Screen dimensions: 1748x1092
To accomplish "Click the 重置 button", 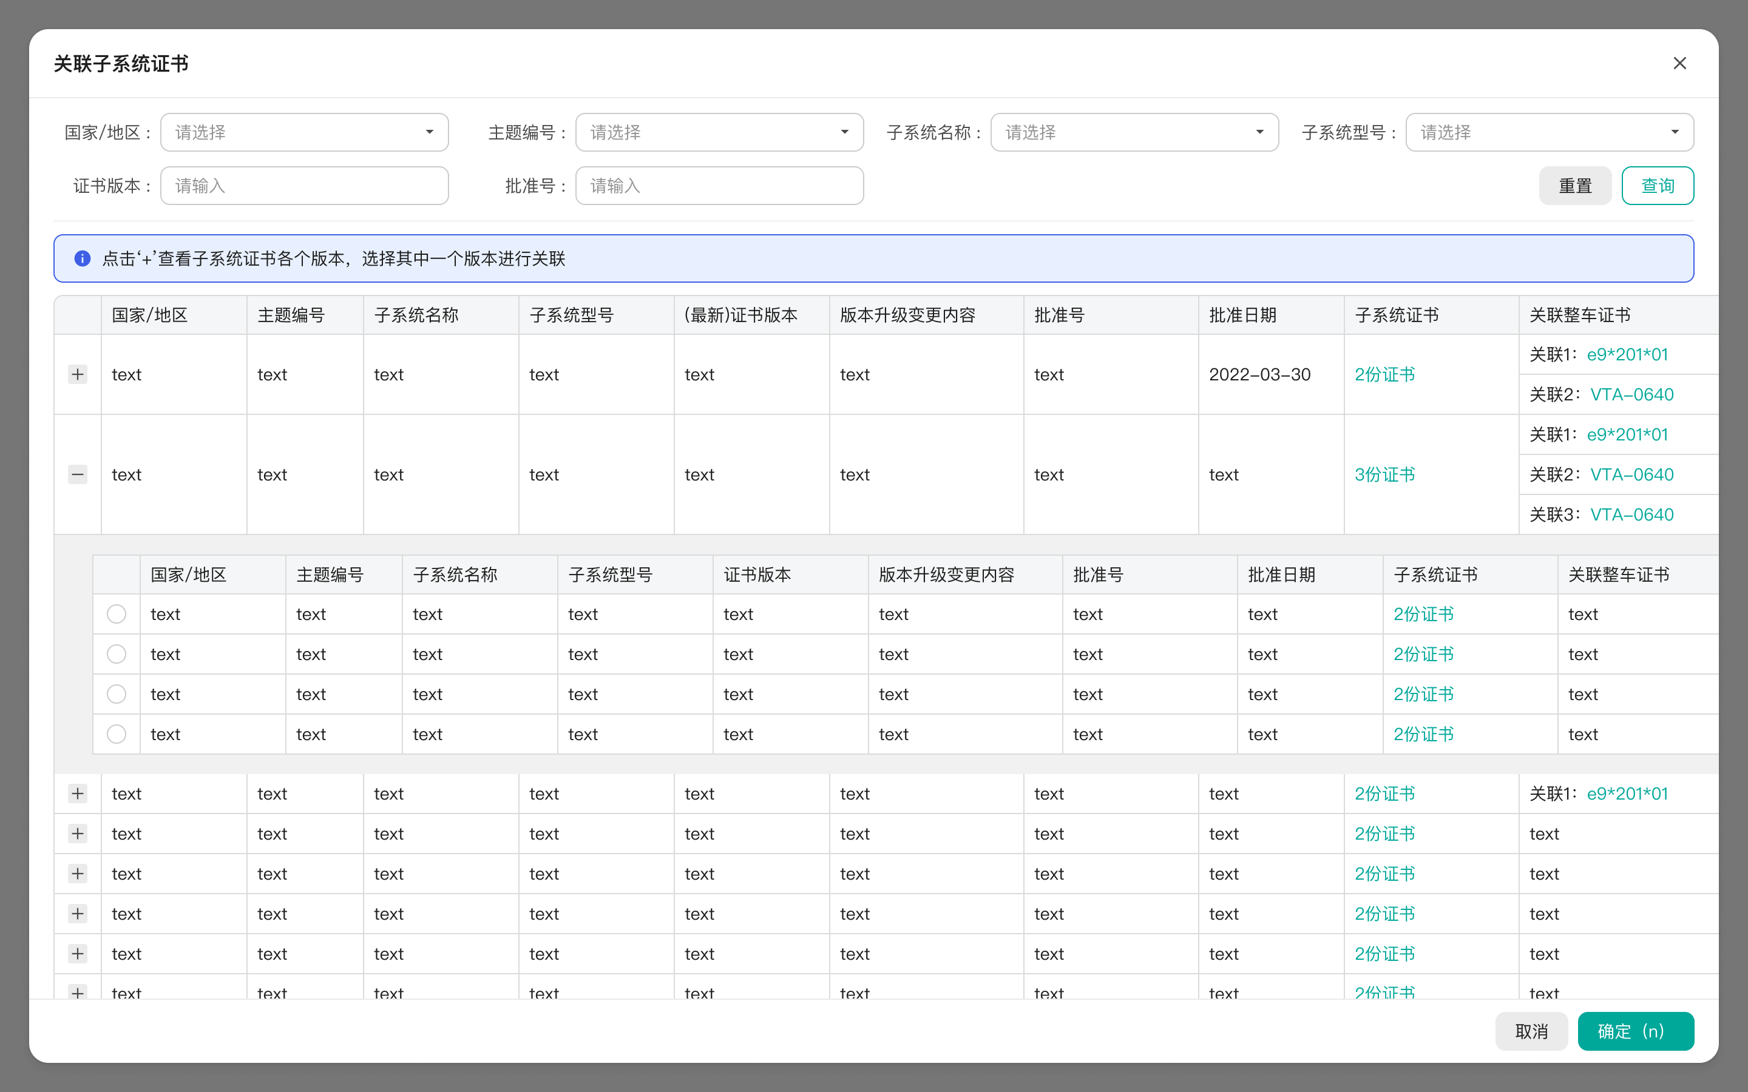I will [1574, 186].
